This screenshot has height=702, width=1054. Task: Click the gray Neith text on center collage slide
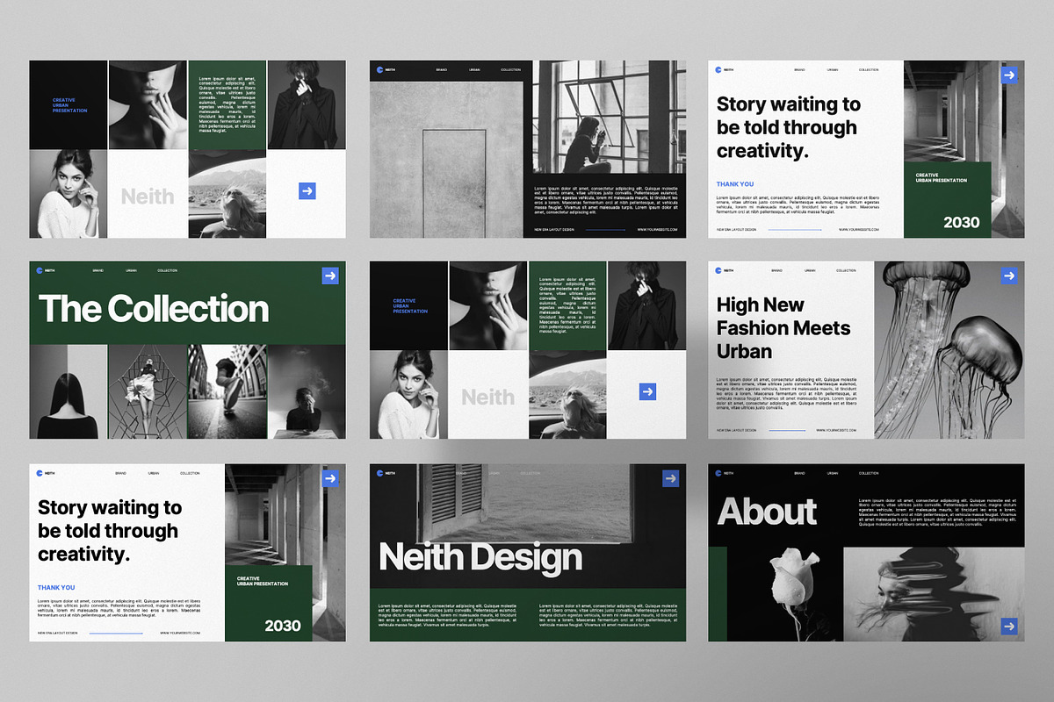[x=488, y=397]
